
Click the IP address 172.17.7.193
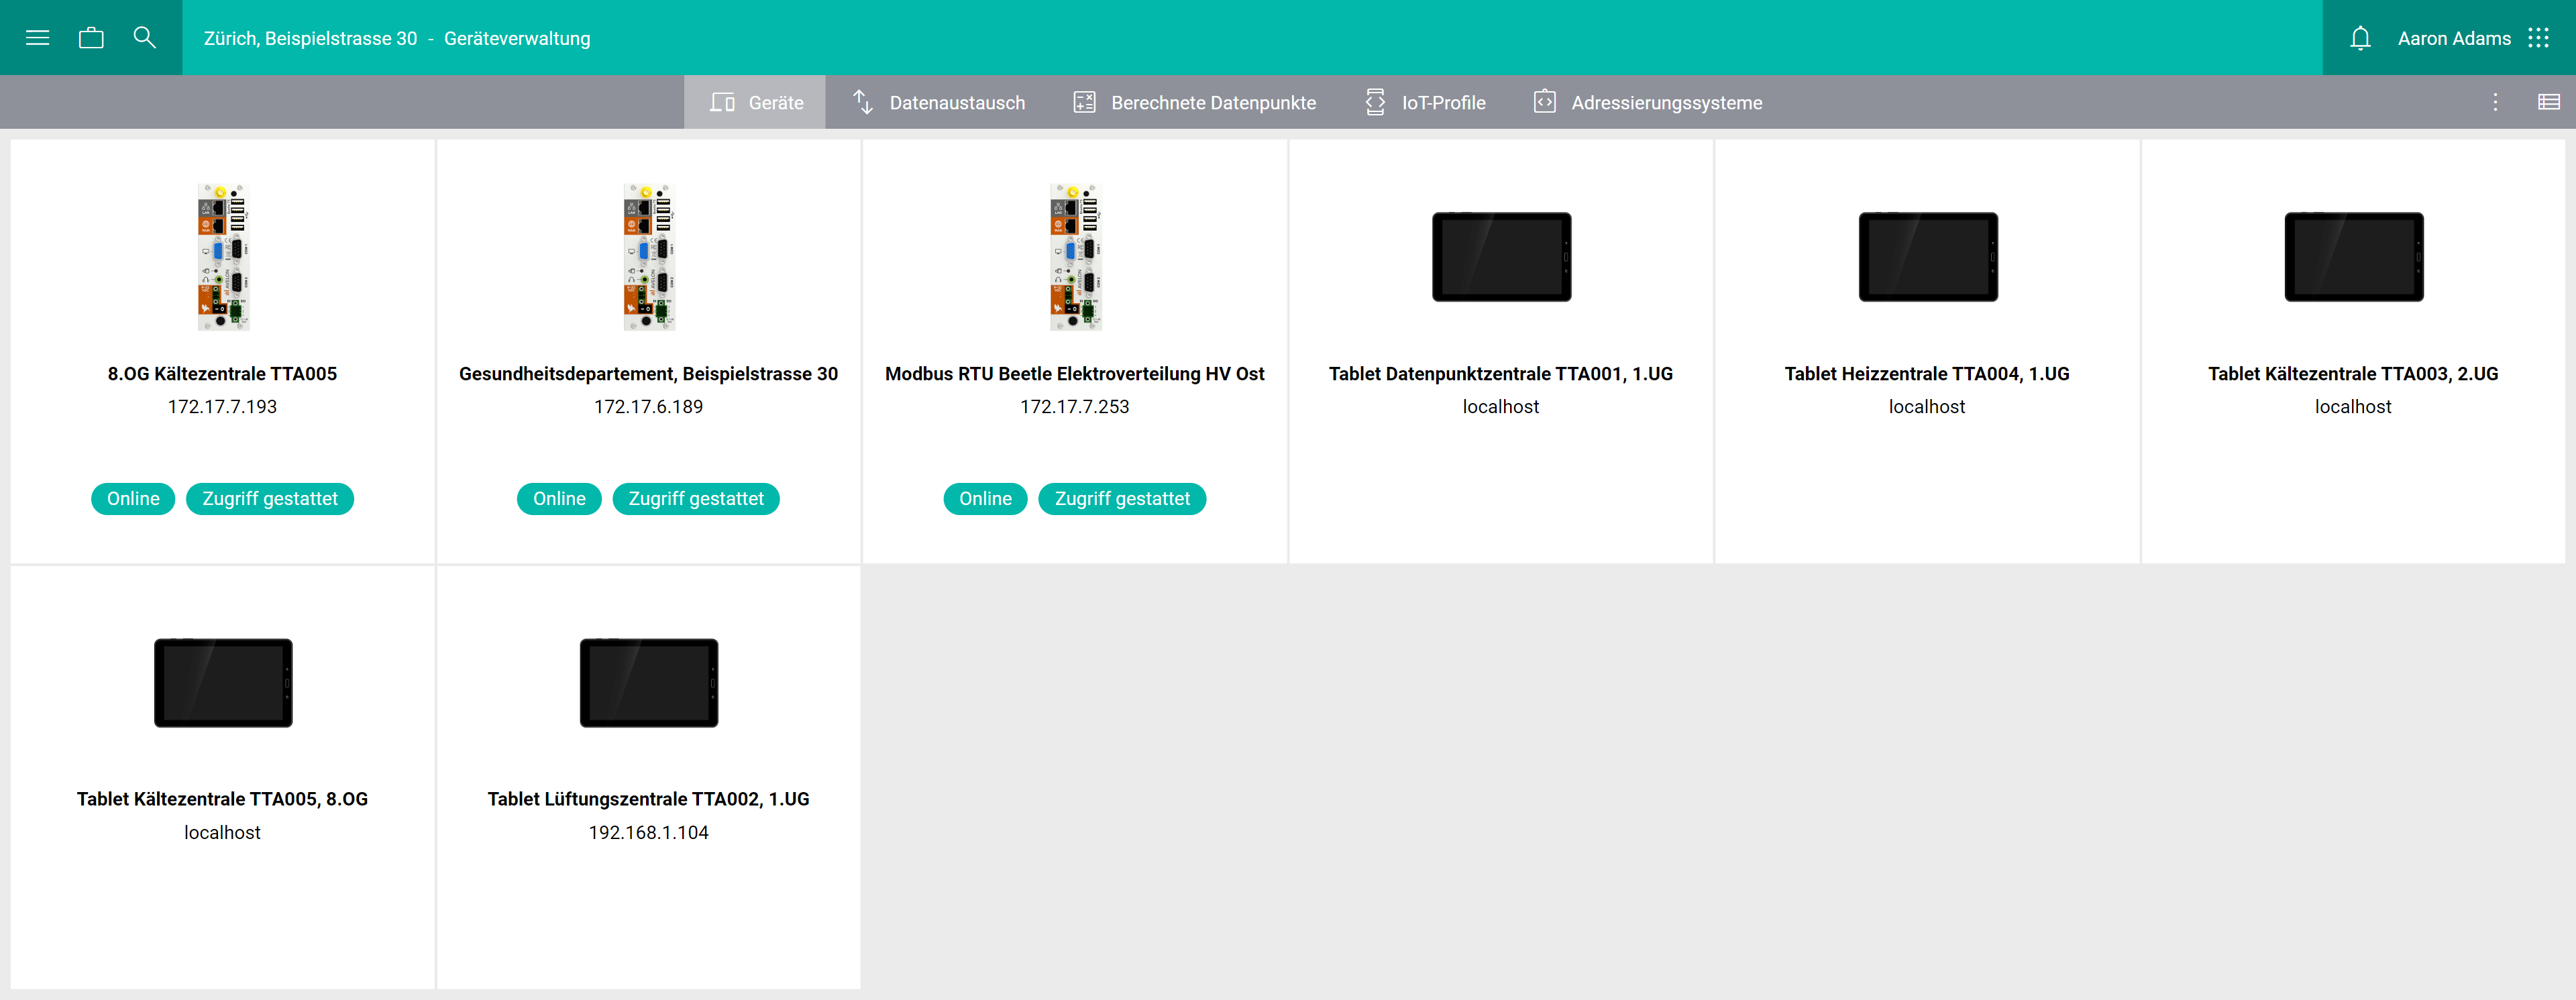(222, 407)
